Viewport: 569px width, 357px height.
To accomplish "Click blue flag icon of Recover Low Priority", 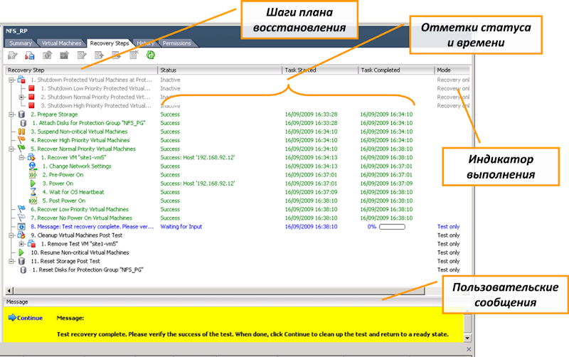I will click(x=21, y=209).
